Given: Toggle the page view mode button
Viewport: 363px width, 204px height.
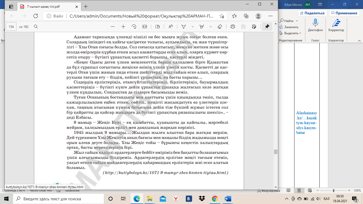Looking at the screenshot, I should pyautogui.click(x=158, y=27).
